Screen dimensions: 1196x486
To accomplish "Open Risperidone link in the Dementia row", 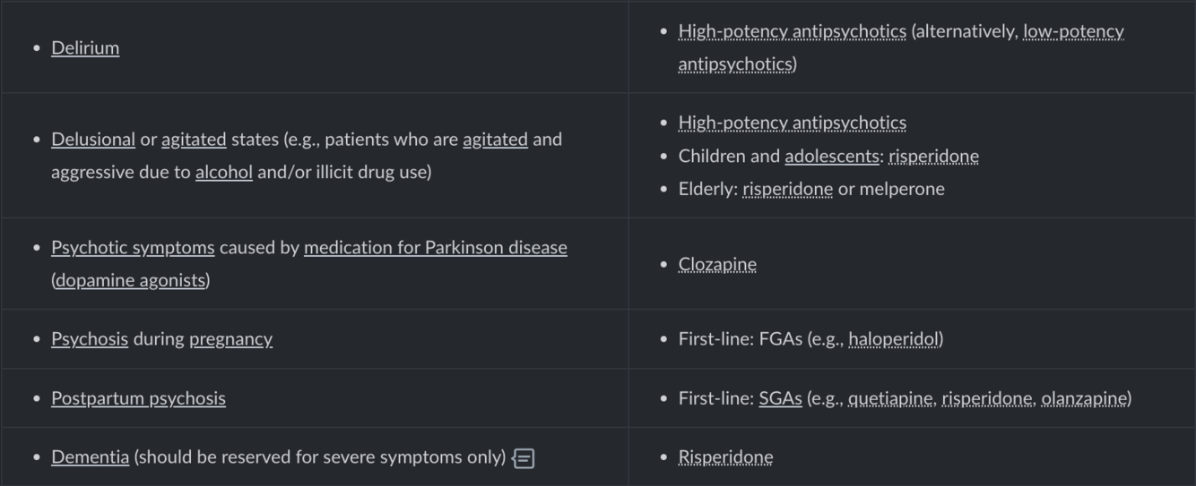I will coord(725,457).
